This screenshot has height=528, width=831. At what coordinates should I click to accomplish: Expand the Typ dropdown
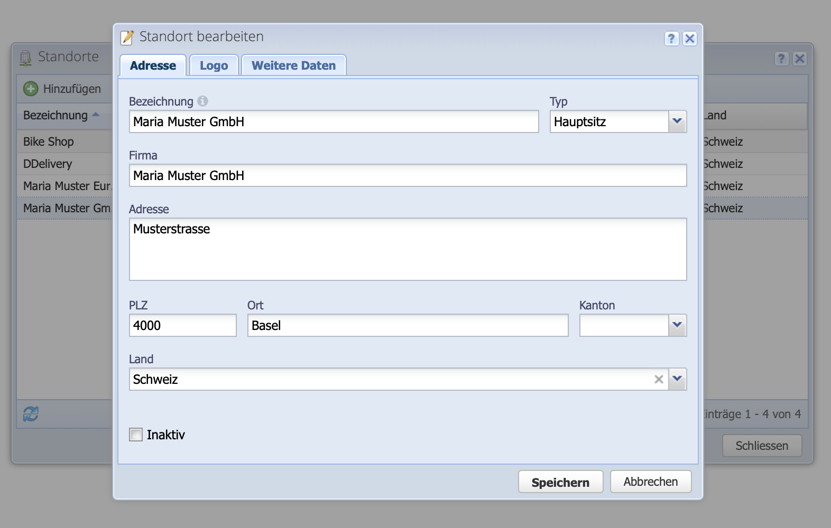(x=677, y=121)
